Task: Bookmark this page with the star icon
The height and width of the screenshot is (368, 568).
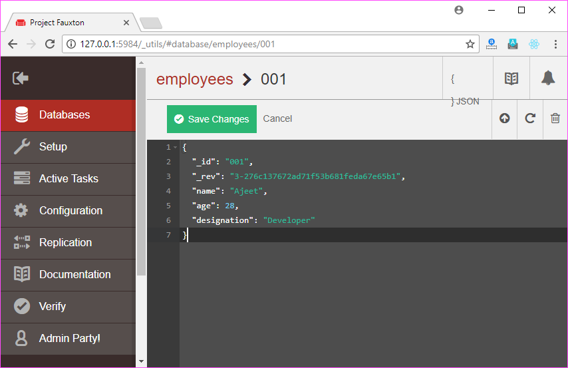Action: pos(470,44)
